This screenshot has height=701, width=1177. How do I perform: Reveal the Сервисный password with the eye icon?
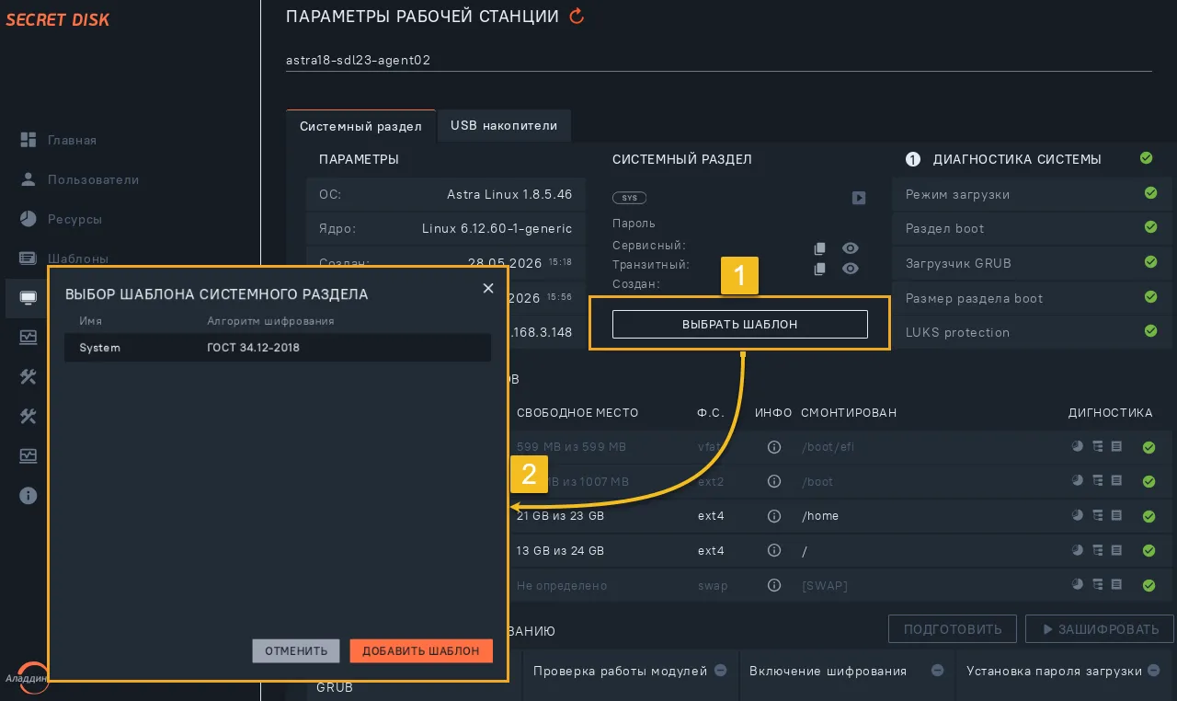click(x=851, y=248)
